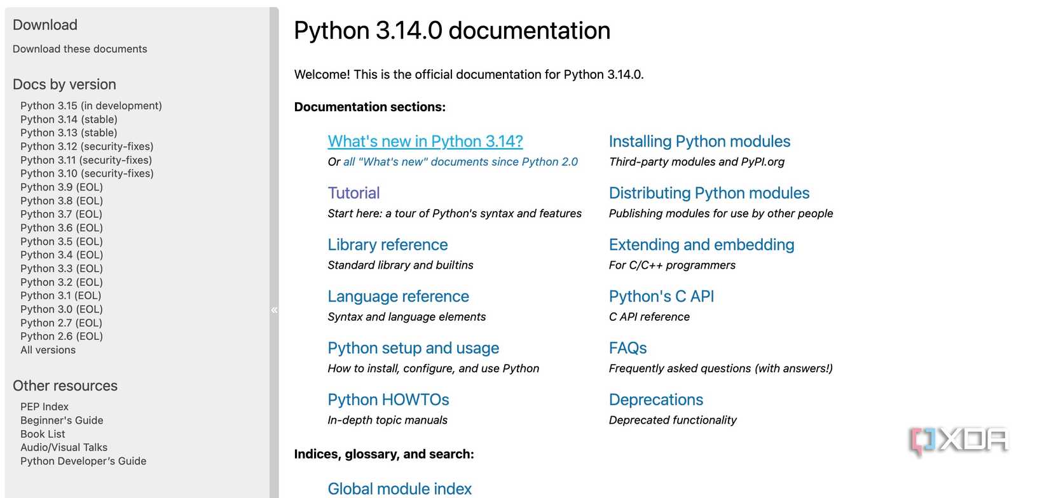1049x498 pixels.
Task: Open "What's new in Python 3.14?"
Action: 425,141
